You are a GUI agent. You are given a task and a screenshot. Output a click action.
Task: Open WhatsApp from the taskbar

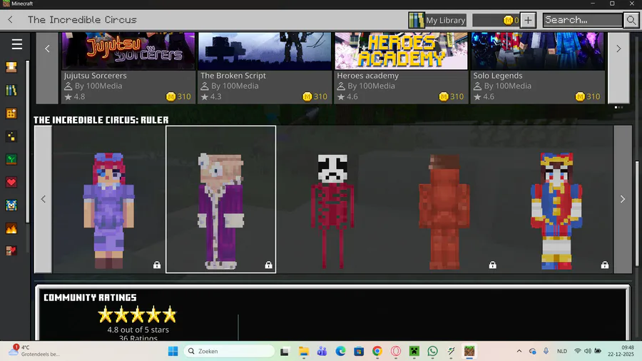(x=432, y=351)
